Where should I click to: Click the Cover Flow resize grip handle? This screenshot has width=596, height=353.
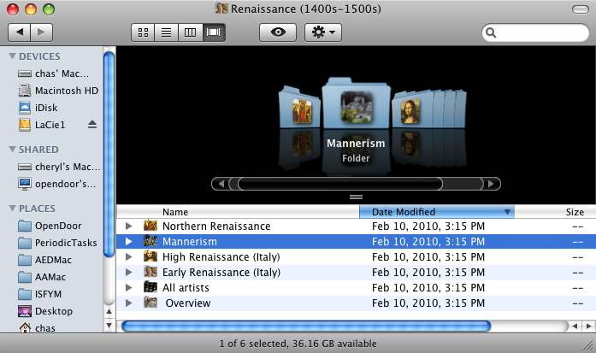pyautogui.click(x=357, y=197)
